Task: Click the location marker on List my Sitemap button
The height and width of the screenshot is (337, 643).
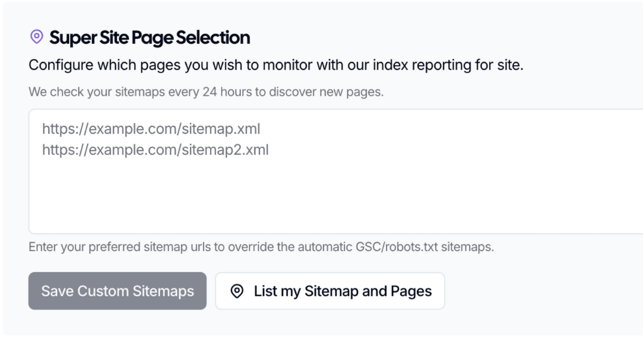Action: tap(237, 291)
